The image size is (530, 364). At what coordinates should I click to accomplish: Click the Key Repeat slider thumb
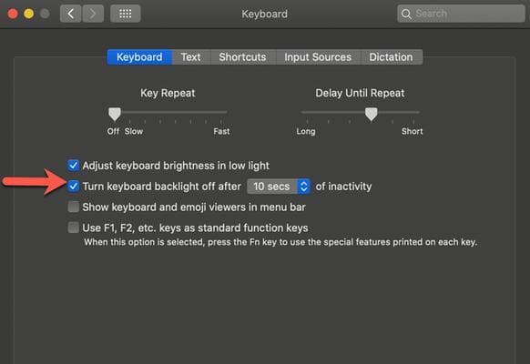coord(115,114)
